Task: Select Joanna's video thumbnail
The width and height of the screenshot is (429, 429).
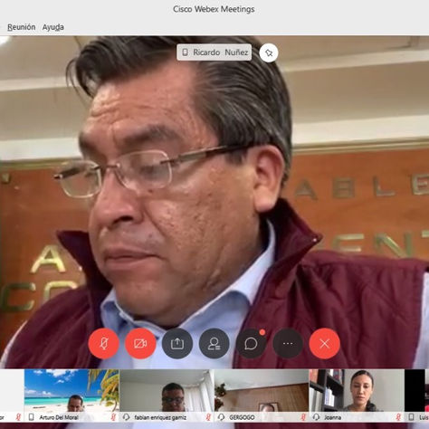Action: click(357, 396)
